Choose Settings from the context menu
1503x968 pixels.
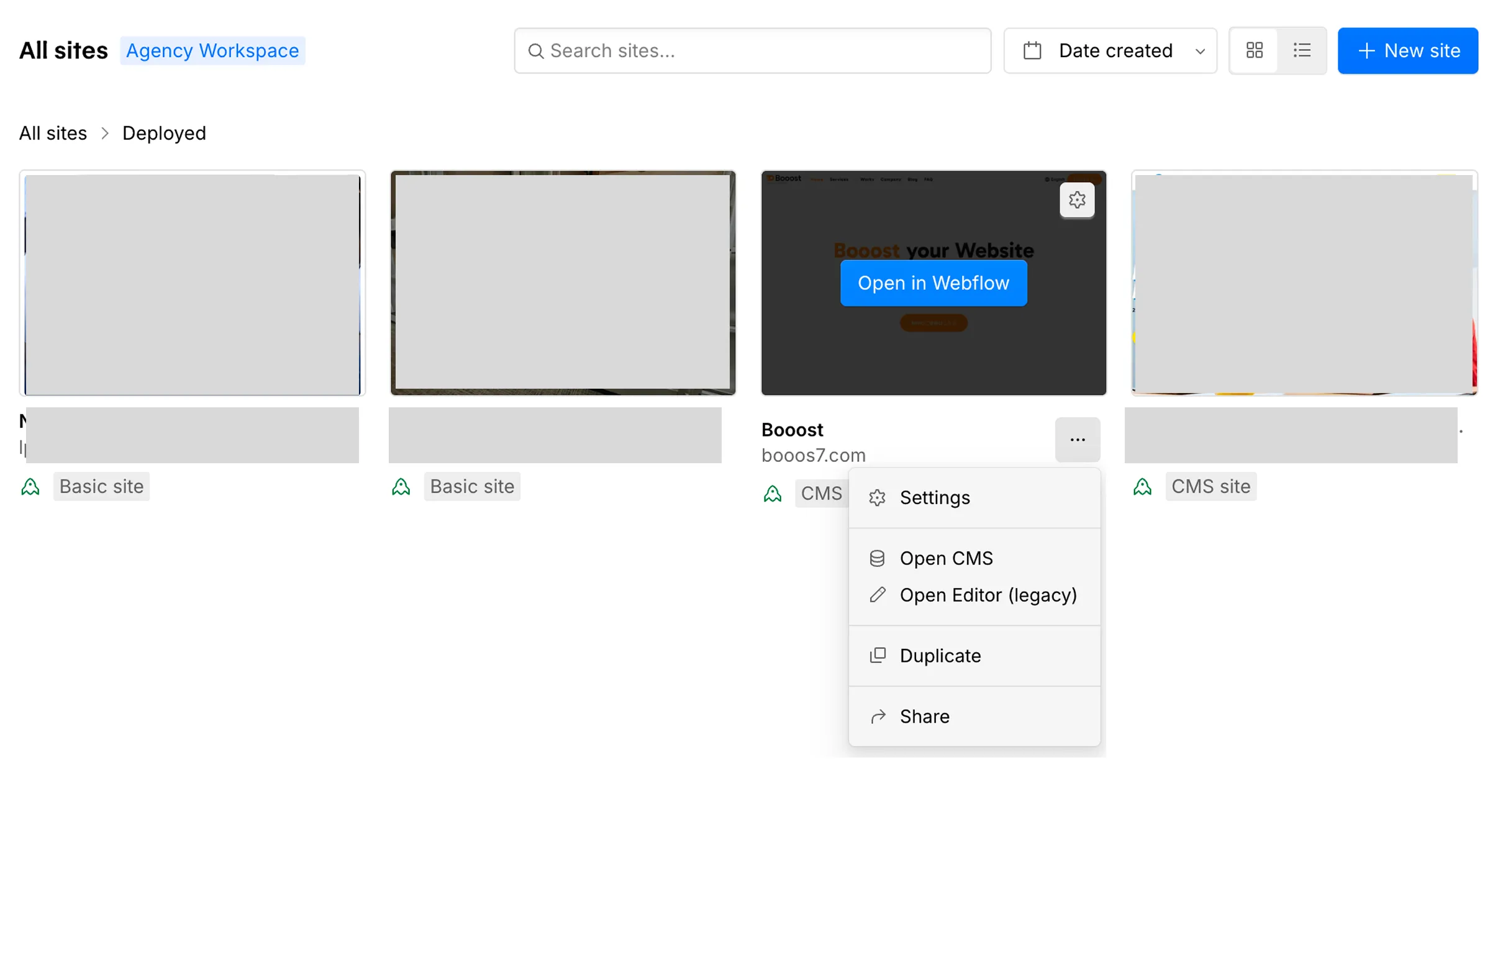pos(974,498)
